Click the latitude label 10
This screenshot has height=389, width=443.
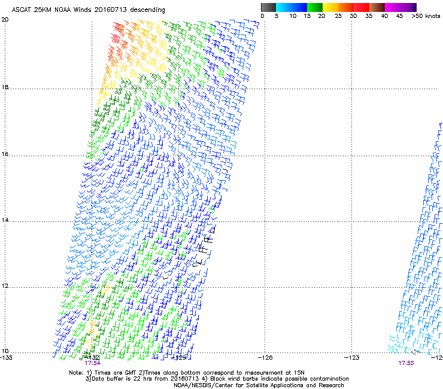pyautogui.click(x=5, y=351)
